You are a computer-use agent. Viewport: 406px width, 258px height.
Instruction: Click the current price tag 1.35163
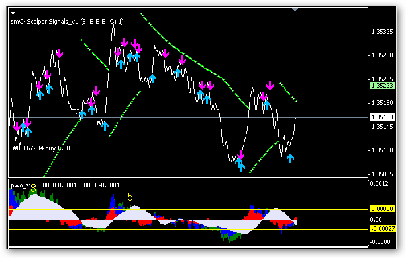[x=382, y=117]
